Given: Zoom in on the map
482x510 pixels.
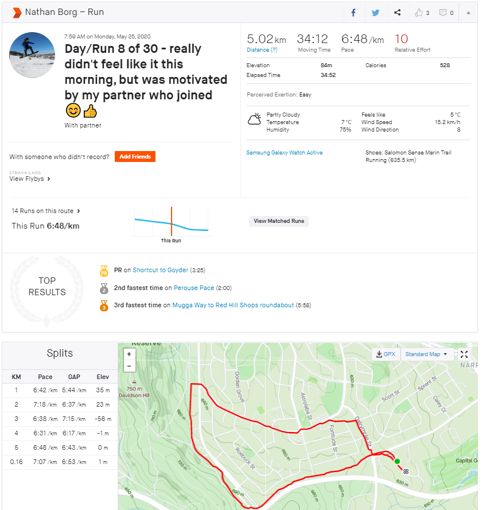Looking at the screenshot, I should (x=129, y=354).
